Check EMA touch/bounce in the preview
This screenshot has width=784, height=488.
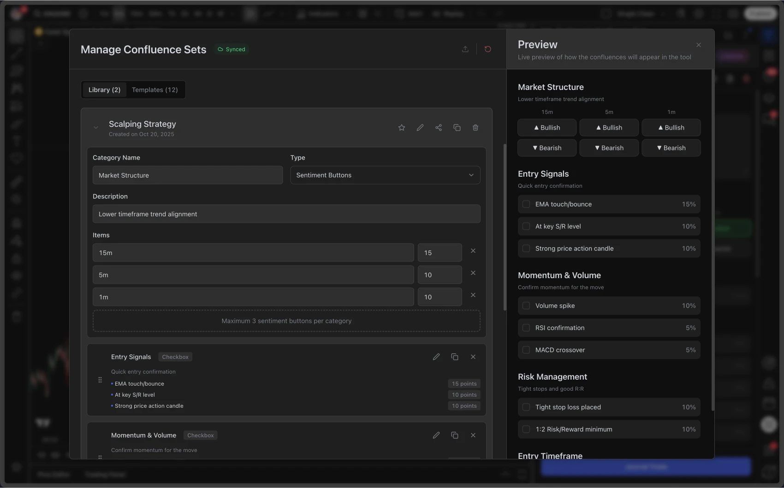point(526,204)
